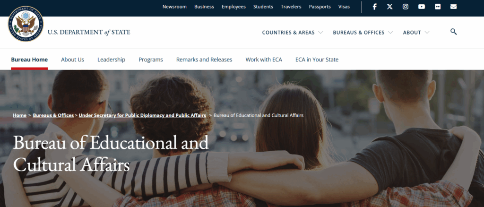484x207 pixels.
Task: Open the Newsroom link in top bar
Action: tap(174, 7)
